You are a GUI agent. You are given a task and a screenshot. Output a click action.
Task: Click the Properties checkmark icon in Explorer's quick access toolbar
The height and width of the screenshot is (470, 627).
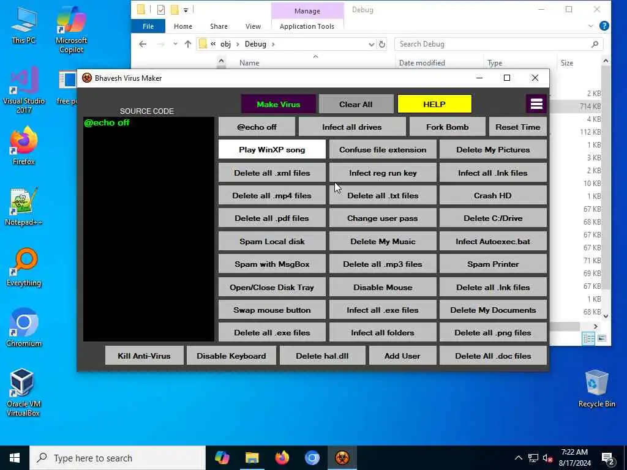[x=161, y=10]
